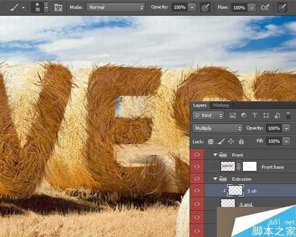Click pixel layer filter icon
296x237 pixels.
pyautogui.click(x=233, y=115)
